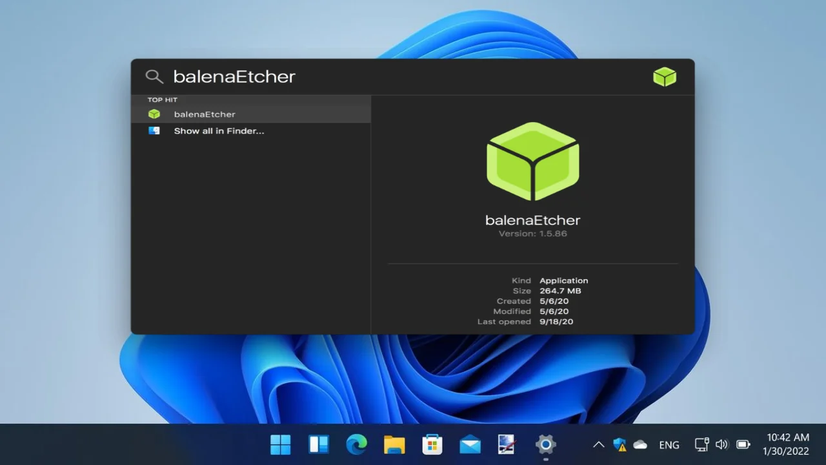This screenshot has height=465, width=826.
Task: Click the large balenaEtcher preview icon
Action: 532,161
